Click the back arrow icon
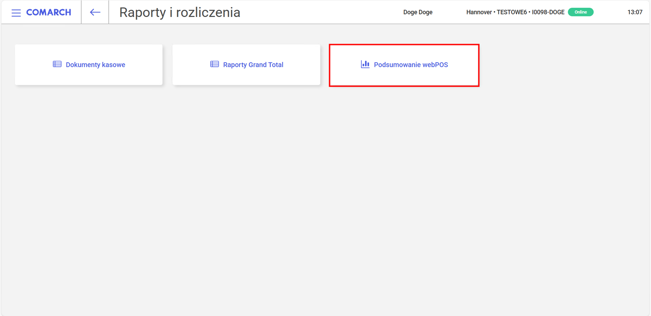 click(95, 12)
